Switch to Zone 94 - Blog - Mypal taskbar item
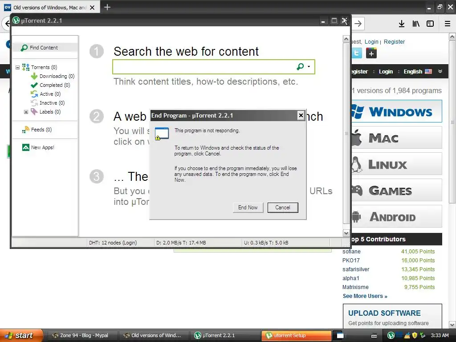The image size is (456, 342). tap(81, 335)
